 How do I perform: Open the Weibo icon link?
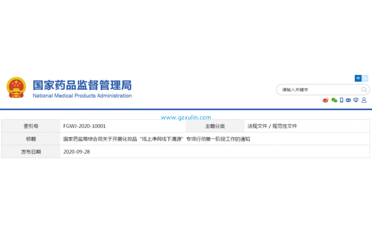coord(325,100)
